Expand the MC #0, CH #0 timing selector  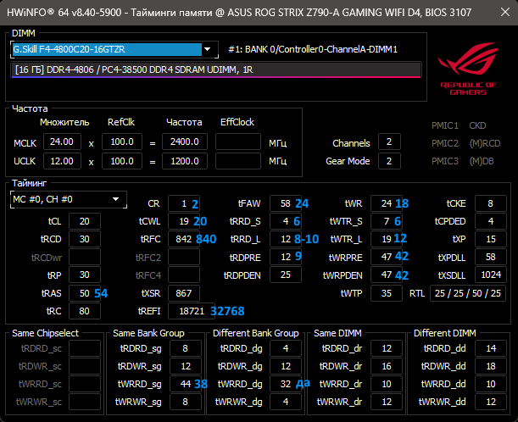pyautogui.click(x=69, y=199)
